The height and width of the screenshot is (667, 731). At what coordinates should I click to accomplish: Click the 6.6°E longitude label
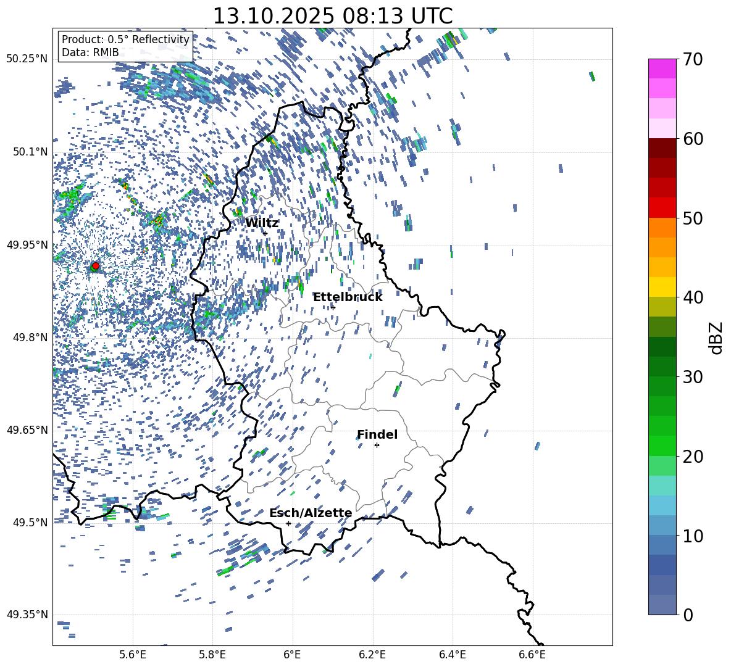point(532,655)
